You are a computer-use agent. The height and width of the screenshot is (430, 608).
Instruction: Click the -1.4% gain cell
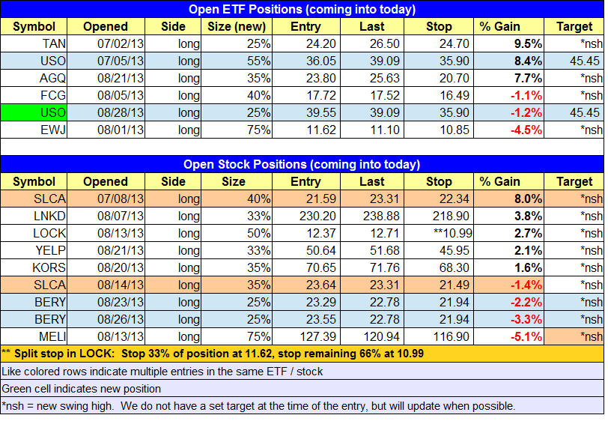point(508,285)
